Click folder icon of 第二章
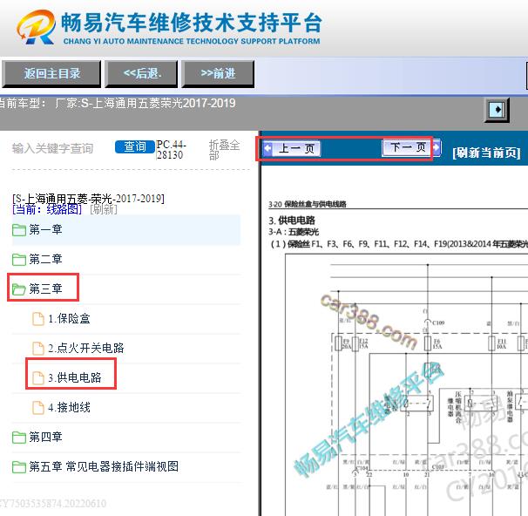The width and height of the screenshot is (528, 516). coord(19,260)
